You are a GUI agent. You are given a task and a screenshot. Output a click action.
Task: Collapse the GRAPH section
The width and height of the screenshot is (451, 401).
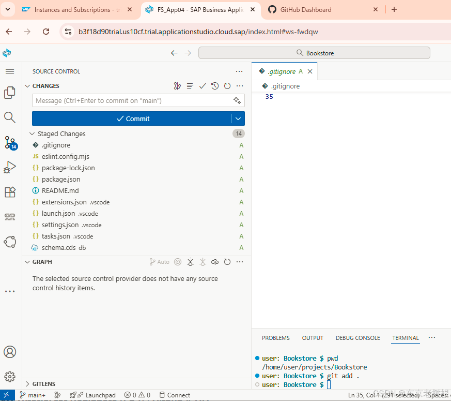[x=27, y=262]
